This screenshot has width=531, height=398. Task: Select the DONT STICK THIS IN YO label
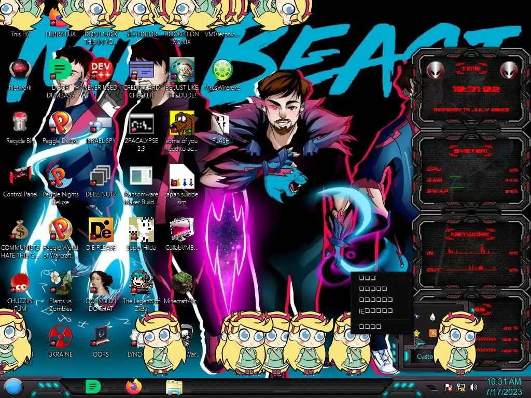[101, 38]
